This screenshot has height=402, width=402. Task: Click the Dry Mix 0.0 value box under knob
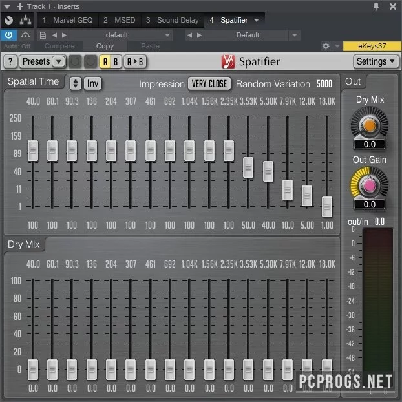(370, 145)
